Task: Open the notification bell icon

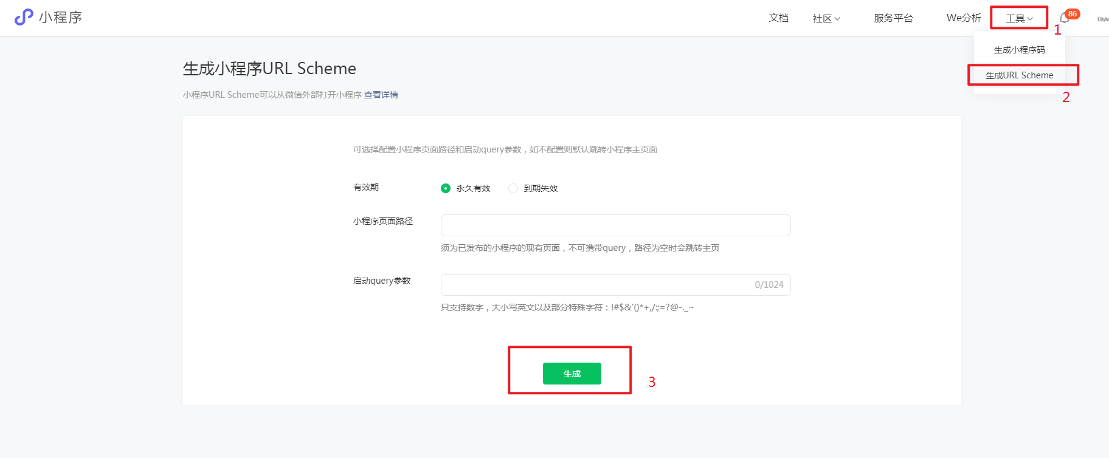Action: pos(1064,18)
